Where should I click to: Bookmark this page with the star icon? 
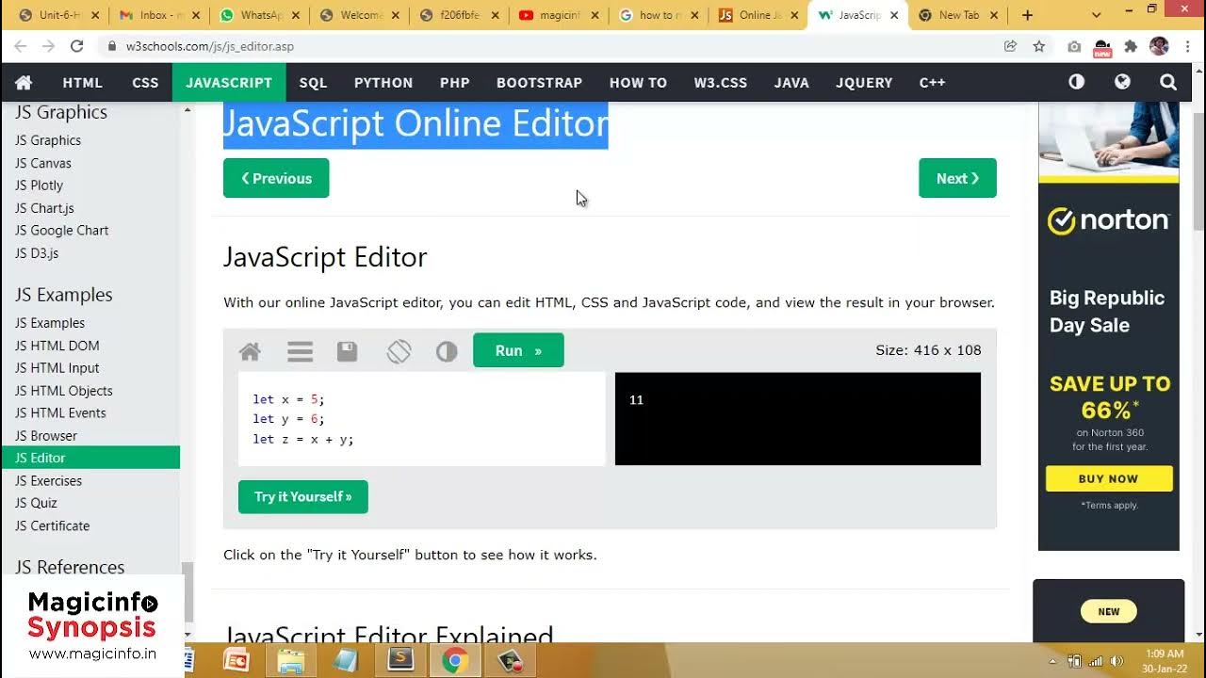click(1039, 46)
